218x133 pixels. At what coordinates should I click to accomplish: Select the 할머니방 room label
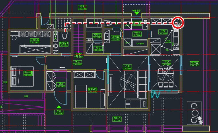point(92,90)
